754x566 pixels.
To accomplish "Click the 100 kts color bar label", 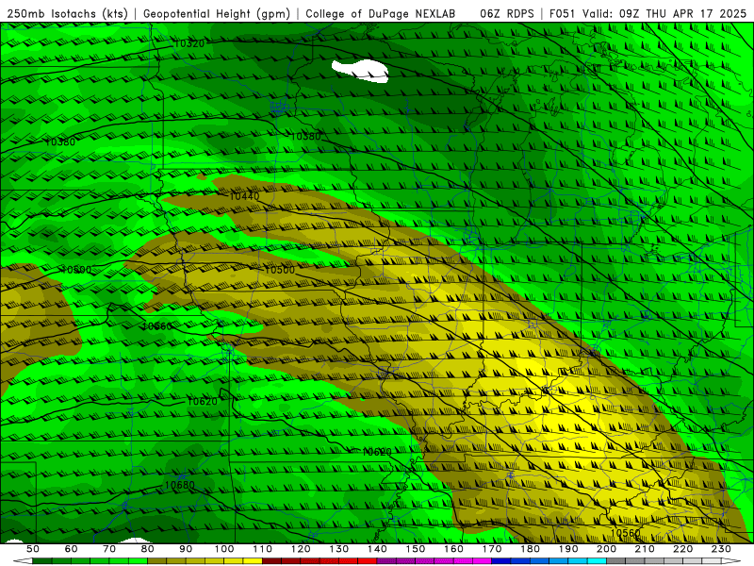I will point(224,549).
